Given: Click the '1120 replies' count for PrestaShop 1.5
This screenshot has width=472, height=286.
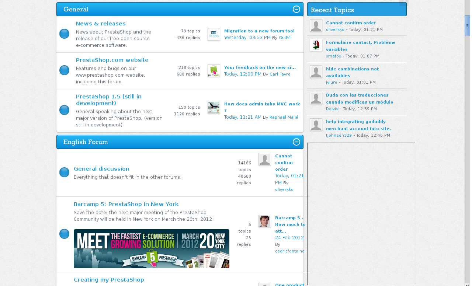Looking at the screenshot, I should [187, 114].
